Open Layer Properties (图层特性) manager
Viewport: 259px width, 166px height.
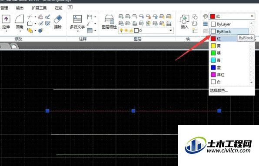coord(109,20)
